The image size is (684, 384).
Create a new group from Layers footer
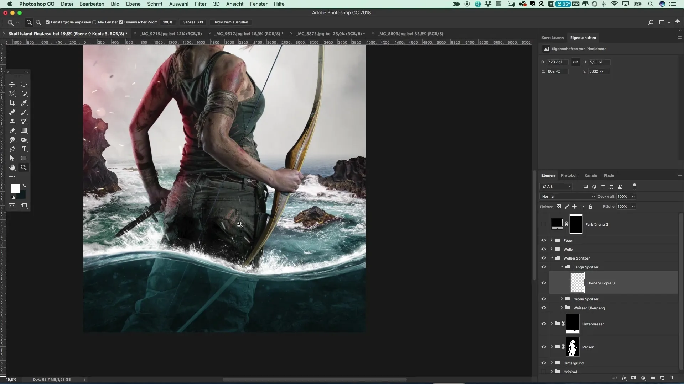652,378
